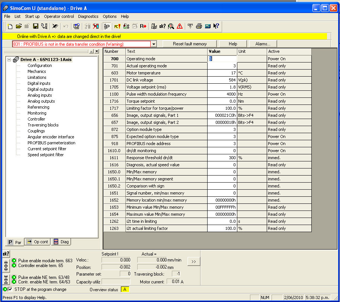Select Speed setpoint filter in the drive tree

click(45, 155)
